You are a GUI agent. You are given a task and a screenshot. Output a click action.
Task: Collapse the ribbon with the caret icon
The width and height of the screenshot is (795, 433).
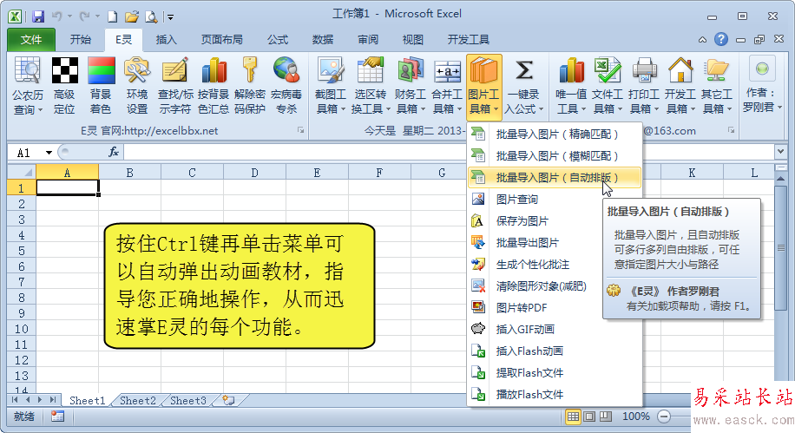(x=702, y=40)
